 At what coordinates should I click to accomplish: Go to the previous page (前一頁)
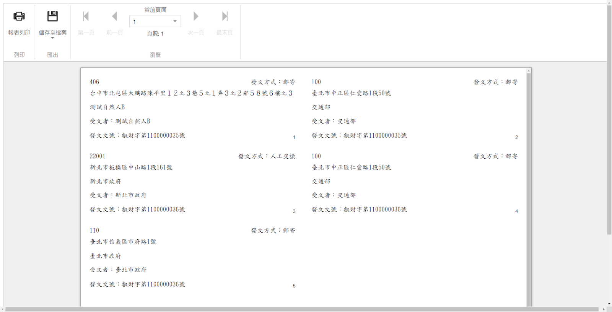coord(114,16)
